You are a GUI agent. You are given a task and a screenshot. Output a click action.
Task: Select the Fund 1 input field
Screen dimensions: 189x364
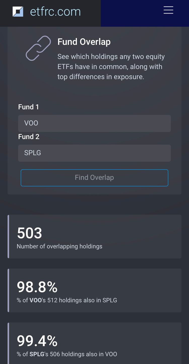[94, 123]
